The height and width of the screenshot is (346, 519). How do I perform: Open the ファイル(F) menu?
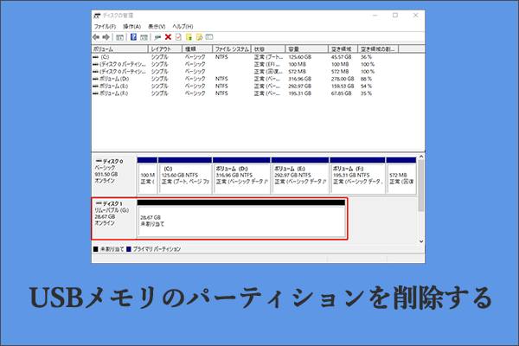click(x=105, y=27)
